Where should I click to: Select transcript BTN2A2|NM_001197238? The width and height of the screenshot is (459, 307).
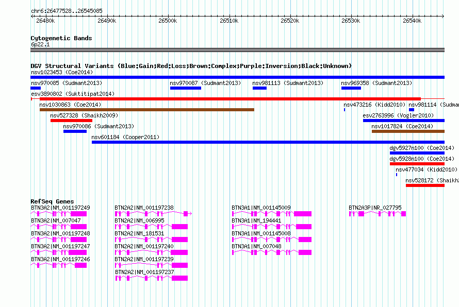pyautogui.click(x=144, y=208)
